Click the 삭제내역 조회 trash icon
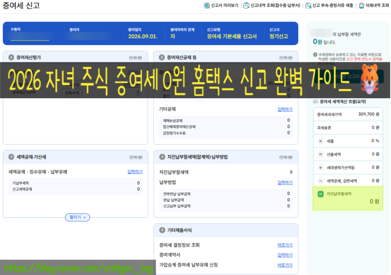Image resolution: width=391 pixels, height=275 pixels. 361,5
